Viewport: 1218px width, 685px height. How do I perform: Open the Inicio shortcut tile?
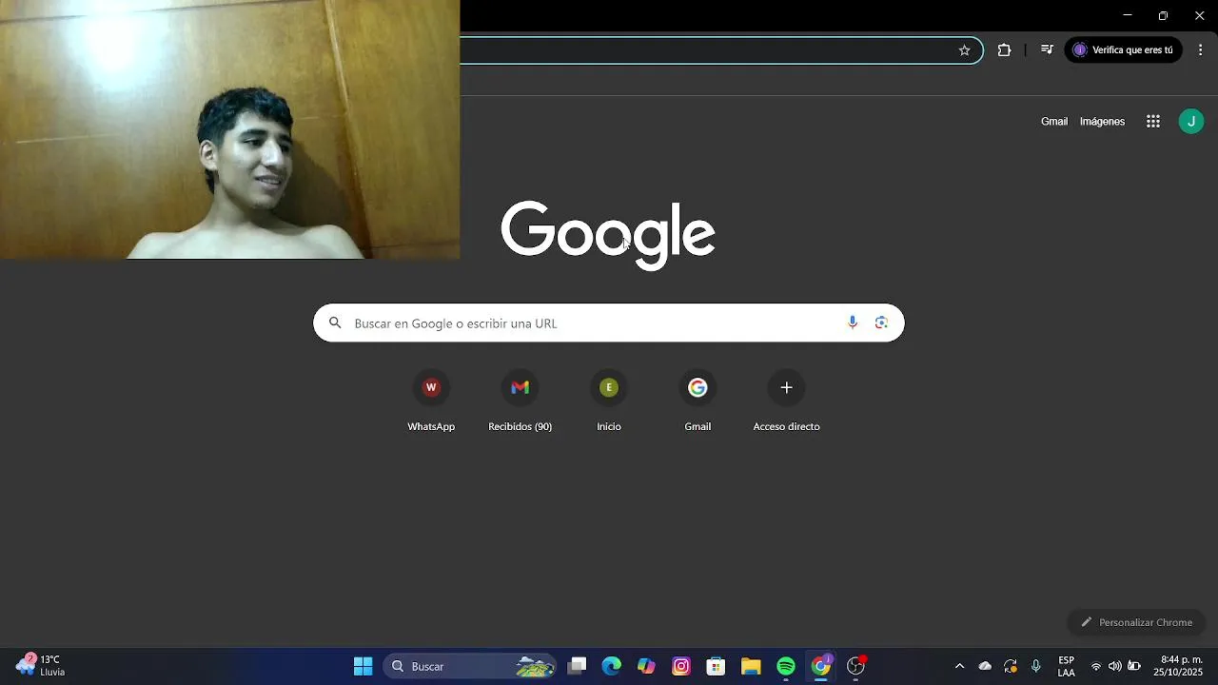point(609,401)
